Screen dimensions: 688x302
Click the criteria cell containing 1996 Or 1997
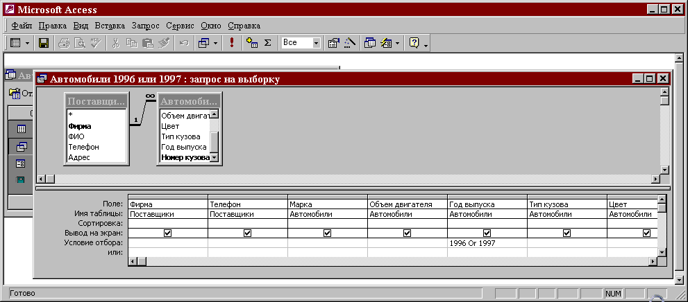[x=487, y=243]
